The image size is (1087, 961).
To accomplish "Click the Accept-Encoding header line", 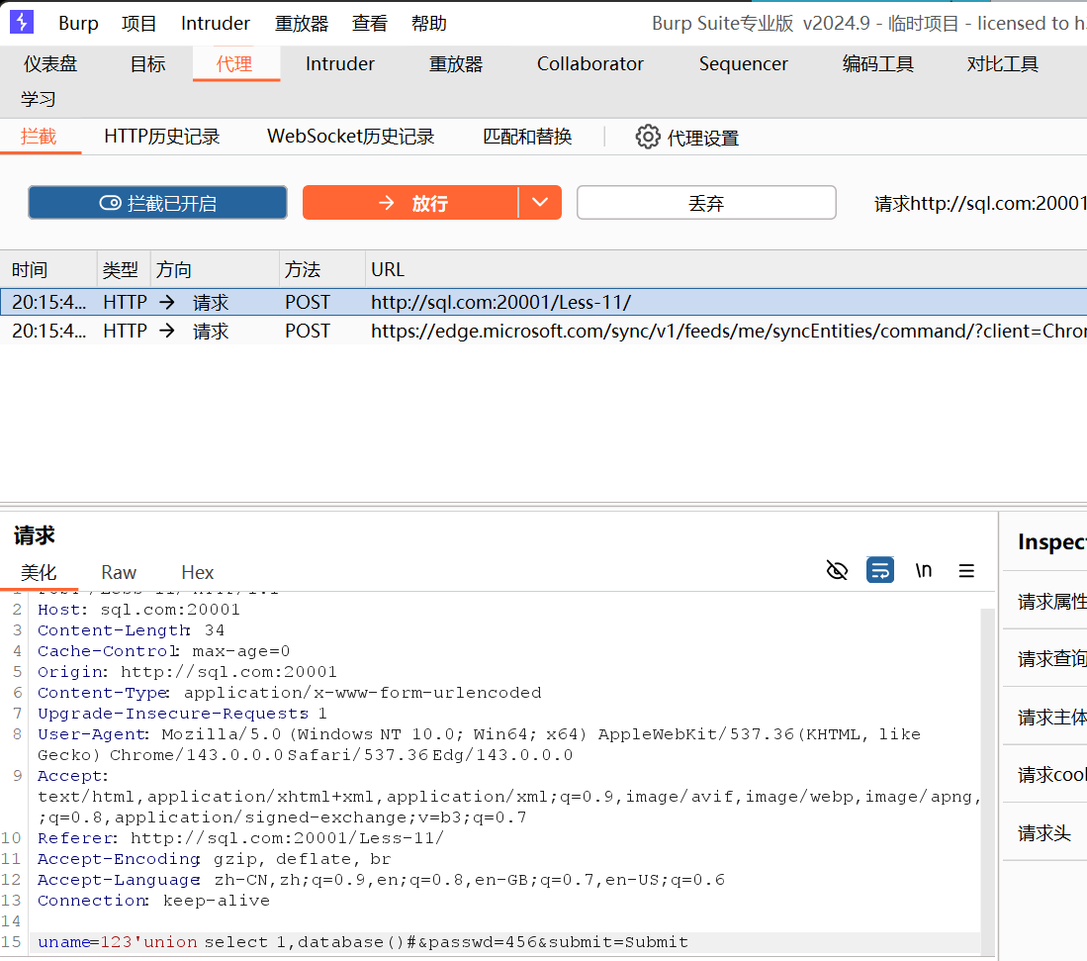I will pos(215,859).
